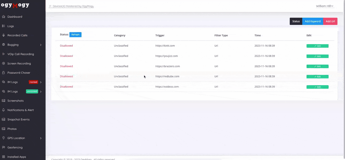Open the Devices(4) Monitored by OgyMogy link
Image resolution: width=345 pixels, height=160 pixels.
click(x=73, y=6)
